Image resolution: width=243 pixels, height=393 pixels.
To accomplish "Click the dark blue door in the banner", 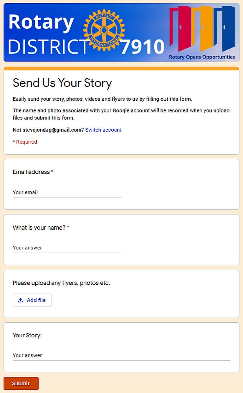I will (x=228, y=28).
